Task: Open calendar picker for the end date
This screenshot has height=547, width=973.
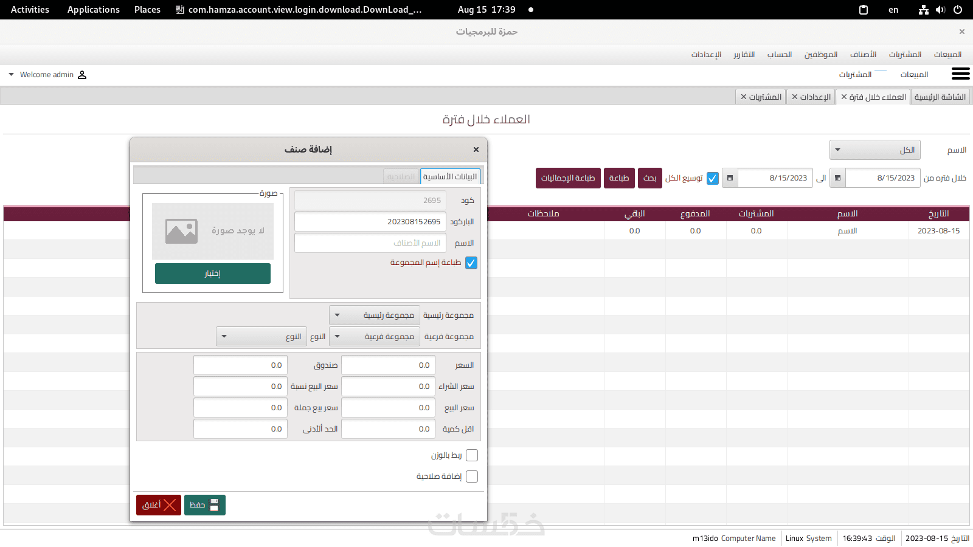Action: pos(730,178)
